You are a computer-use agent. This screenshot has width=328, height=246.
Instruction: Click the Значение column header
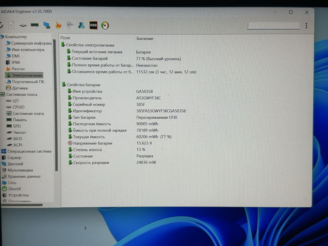tap(144, 39)
